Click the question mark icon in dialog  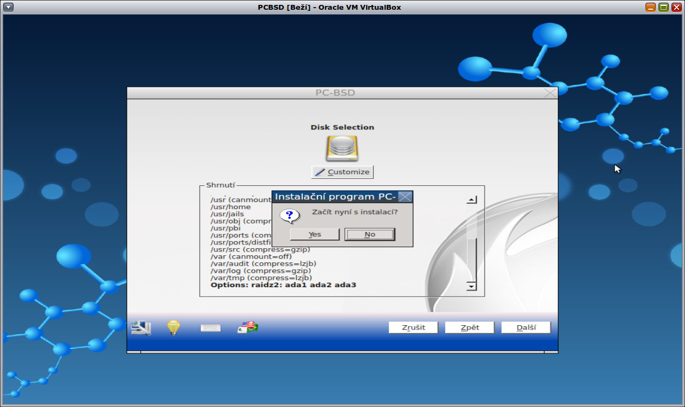pos(290,215)
